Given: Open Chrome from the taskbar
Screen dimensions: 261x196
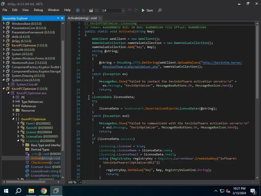Looking at the screenshot, I should [44, 191].
